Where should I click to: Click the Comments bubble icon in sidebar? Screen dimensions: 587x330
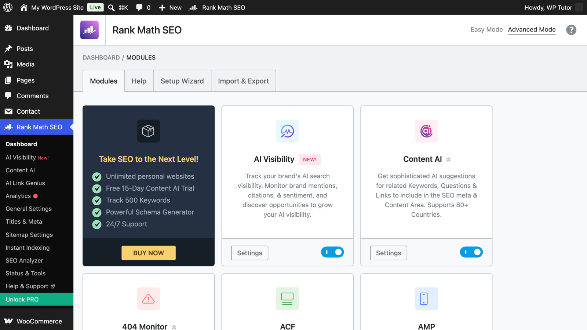(8, 96)
